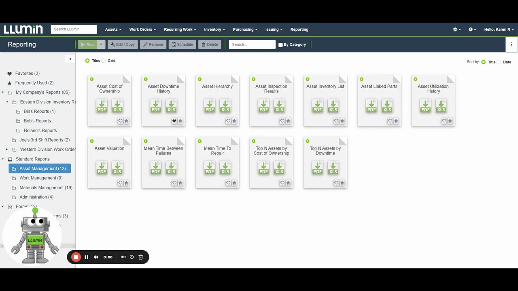
Task: Expand Western Division Work Orders folder
Action: tap(7, 149)
